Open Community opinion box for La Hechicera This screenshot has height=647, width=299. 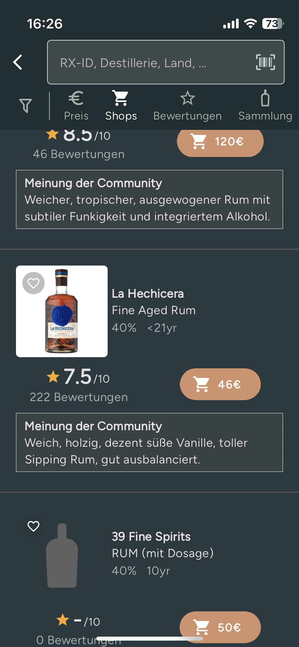(x=149, y=442)
